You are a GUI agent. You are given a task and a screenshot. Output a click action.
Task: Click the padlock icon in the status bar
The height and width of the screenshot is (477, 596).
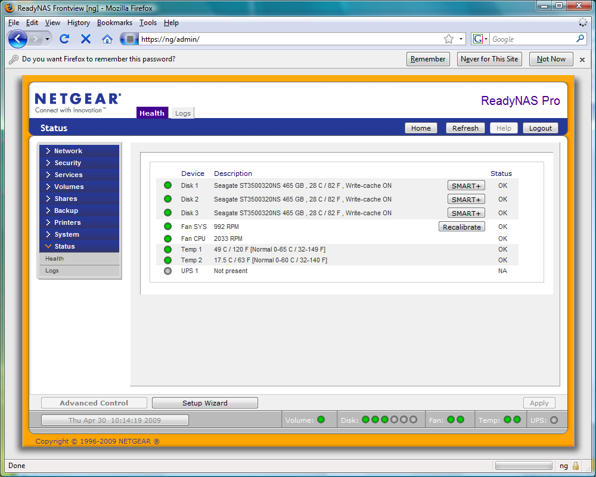[576, 466]
